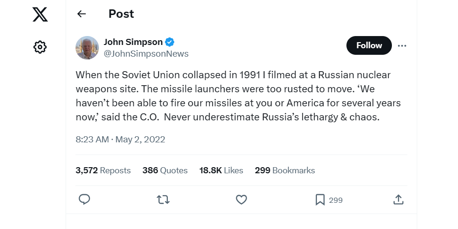
Task: View the 386 Quotes list
Action: [165, 170]
